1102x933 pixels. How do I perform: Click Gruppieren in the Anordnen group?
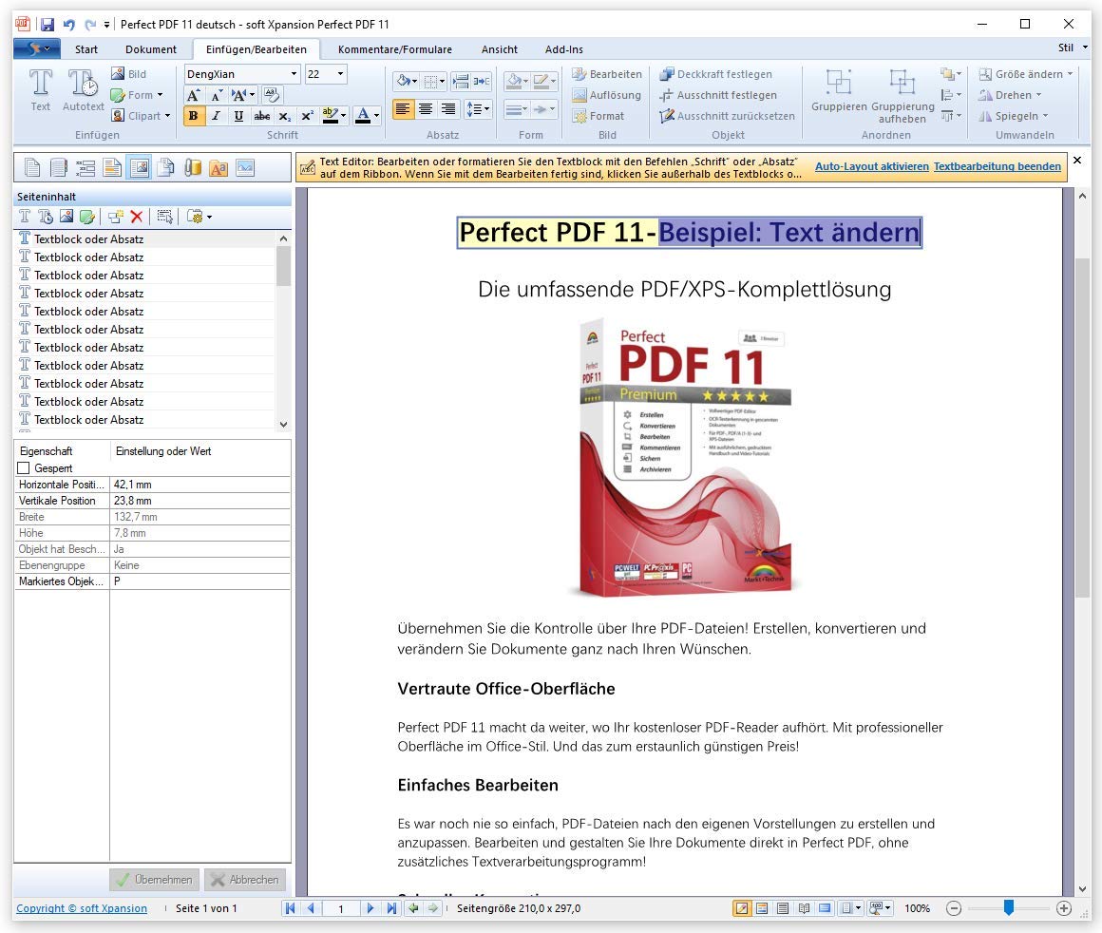pyautogui.click(x=839, y=90)
